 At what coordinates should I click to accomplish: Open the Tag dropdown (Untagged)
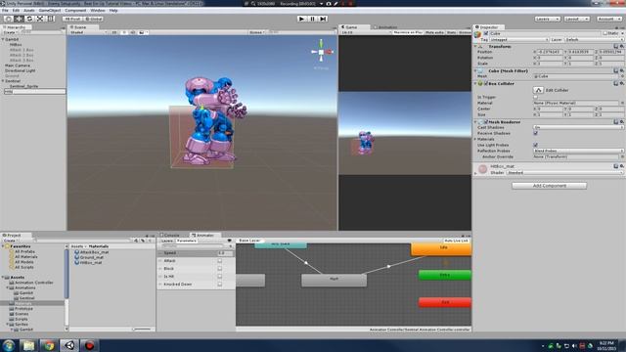pos(519,40)
